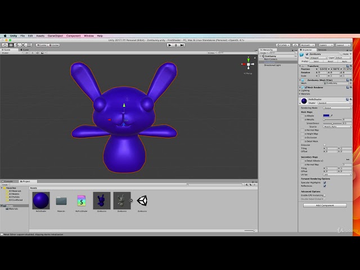
Task: Open the Shader dropdown for HelloShader
Action: (x=335, y=103)
